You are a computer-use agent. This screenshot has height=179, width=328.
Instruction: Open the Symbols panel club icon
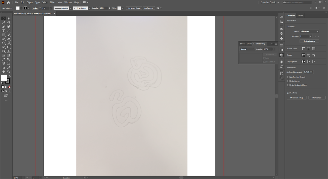coord(281,38)
